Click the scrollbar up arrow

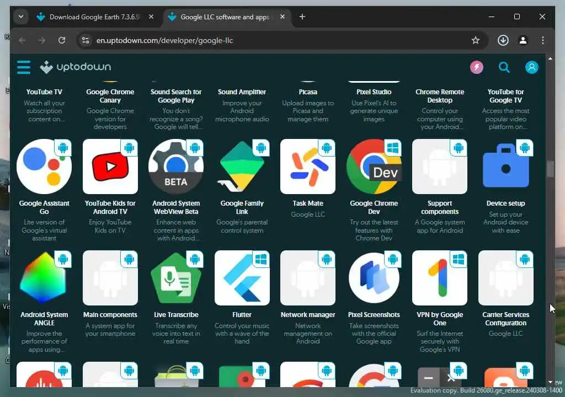pos(550,58)
